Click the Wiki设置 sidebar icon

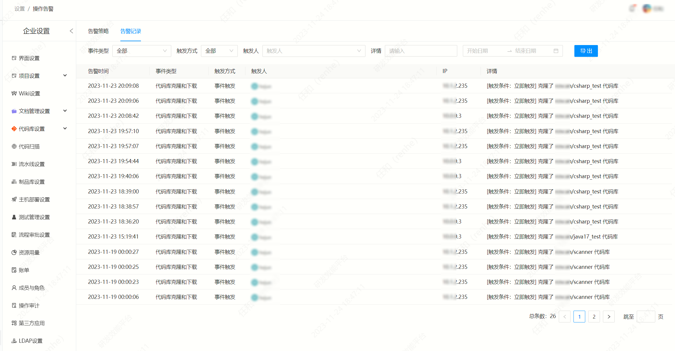[x=14, y=93]
